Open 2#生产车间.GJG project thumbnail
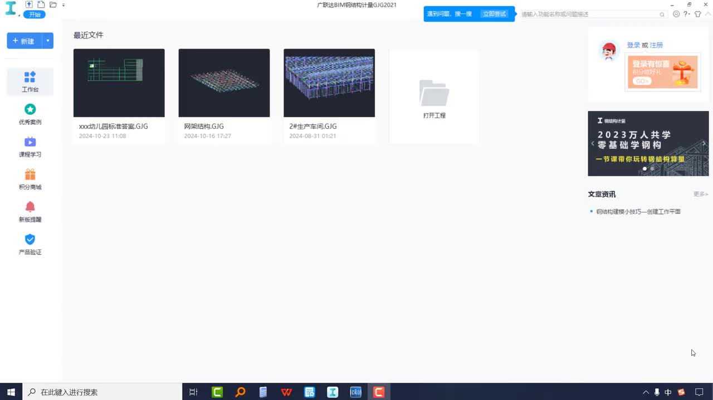Image resolution: width=713 pixels, height=400 pixels. pyautogui.click(x=329, y=83)
